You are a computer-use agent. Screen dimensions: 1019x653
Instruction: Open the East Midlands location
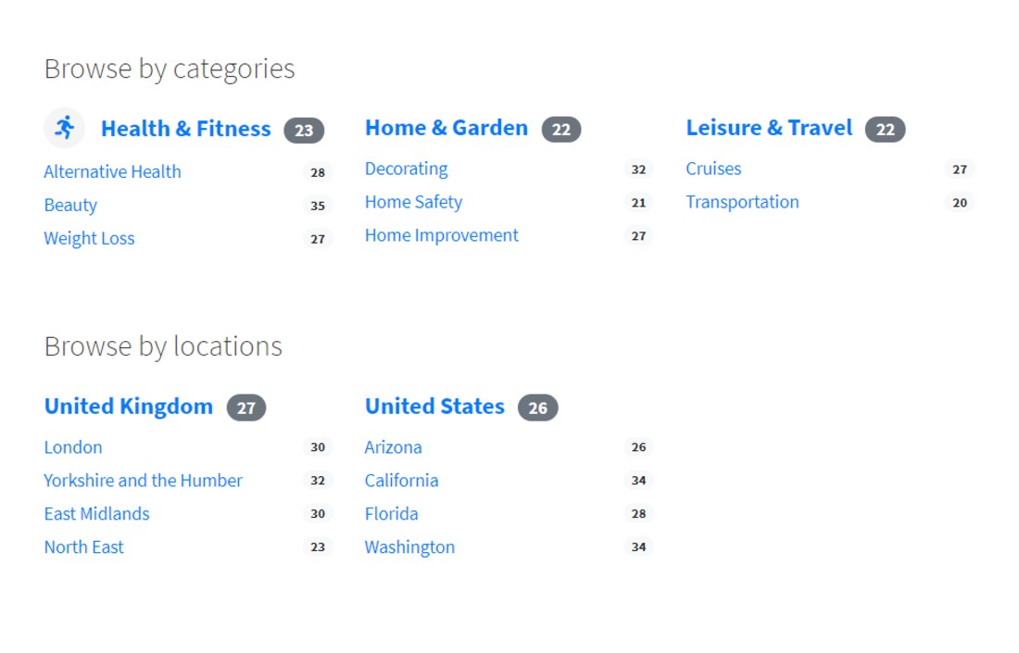click(x=96, y=513)
